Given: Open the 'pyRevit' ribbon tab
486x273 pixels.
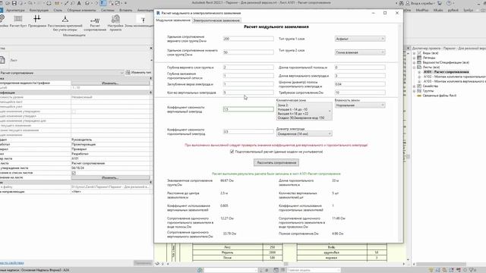Looking at the screenshot, I should (x=453, y=10).
